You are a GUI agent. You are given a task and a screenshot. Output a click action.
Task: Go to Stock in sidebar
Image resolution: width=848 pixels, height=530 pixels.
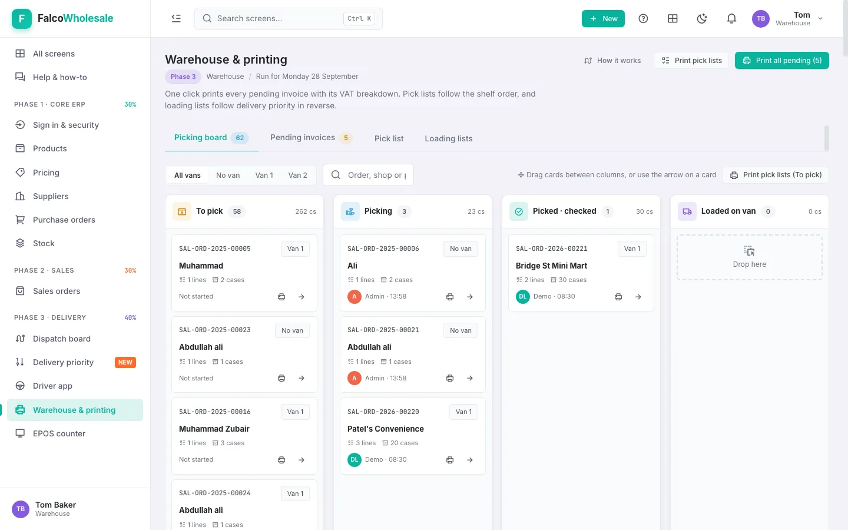tap(75, 243)
